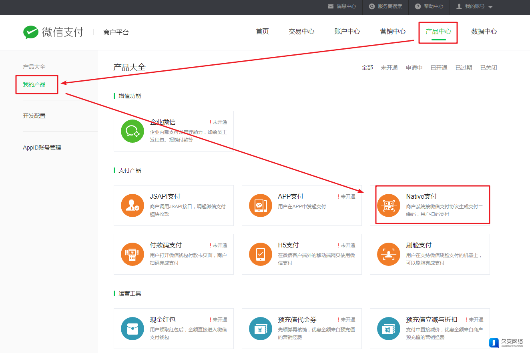The height and width of the screenshot is (353, 530).
Task: Open the 刷脸支付 product title
Action: tap(419, 245)
